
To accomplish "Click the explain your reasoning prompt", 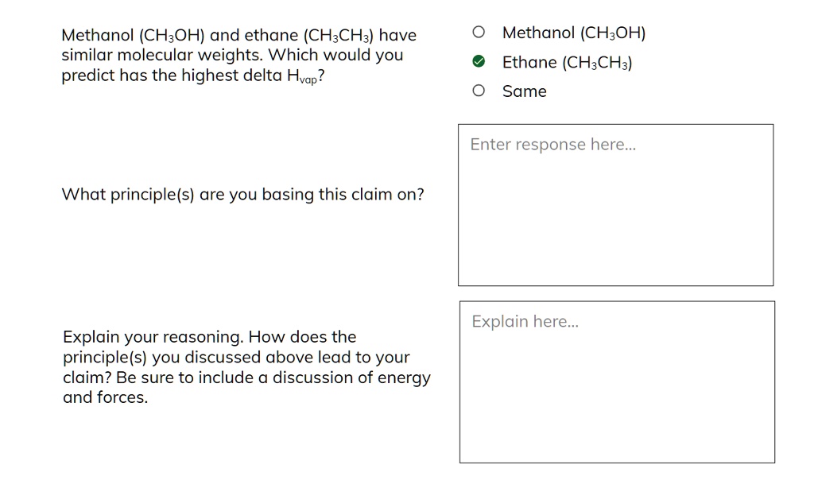I will click(x=246, y=366).
